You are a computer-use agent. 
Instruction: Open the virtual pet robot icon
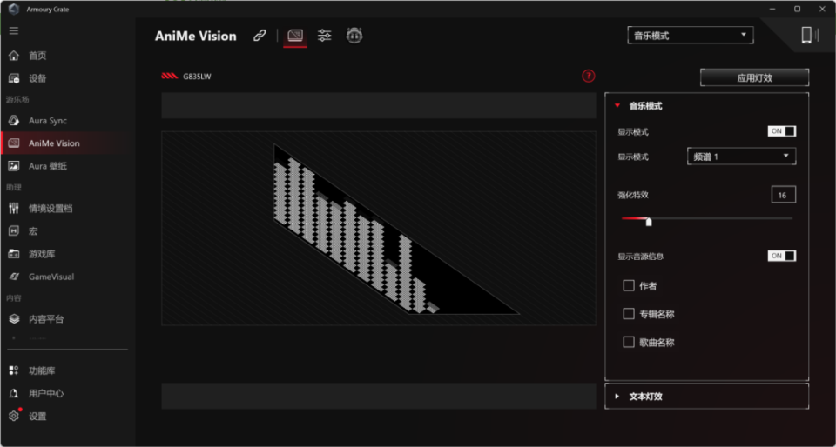point(354,36)
